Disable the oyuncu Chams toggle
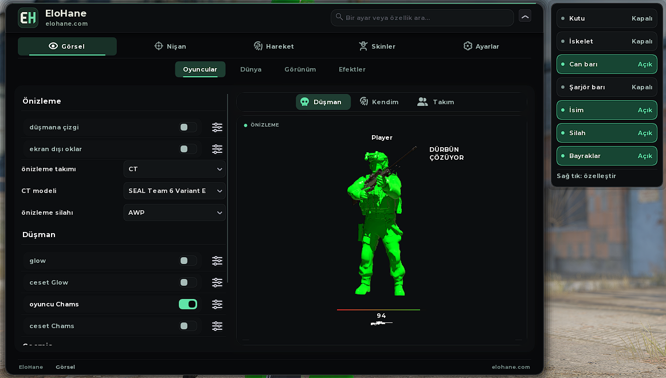Screen dimensions: 666x378 188,304
